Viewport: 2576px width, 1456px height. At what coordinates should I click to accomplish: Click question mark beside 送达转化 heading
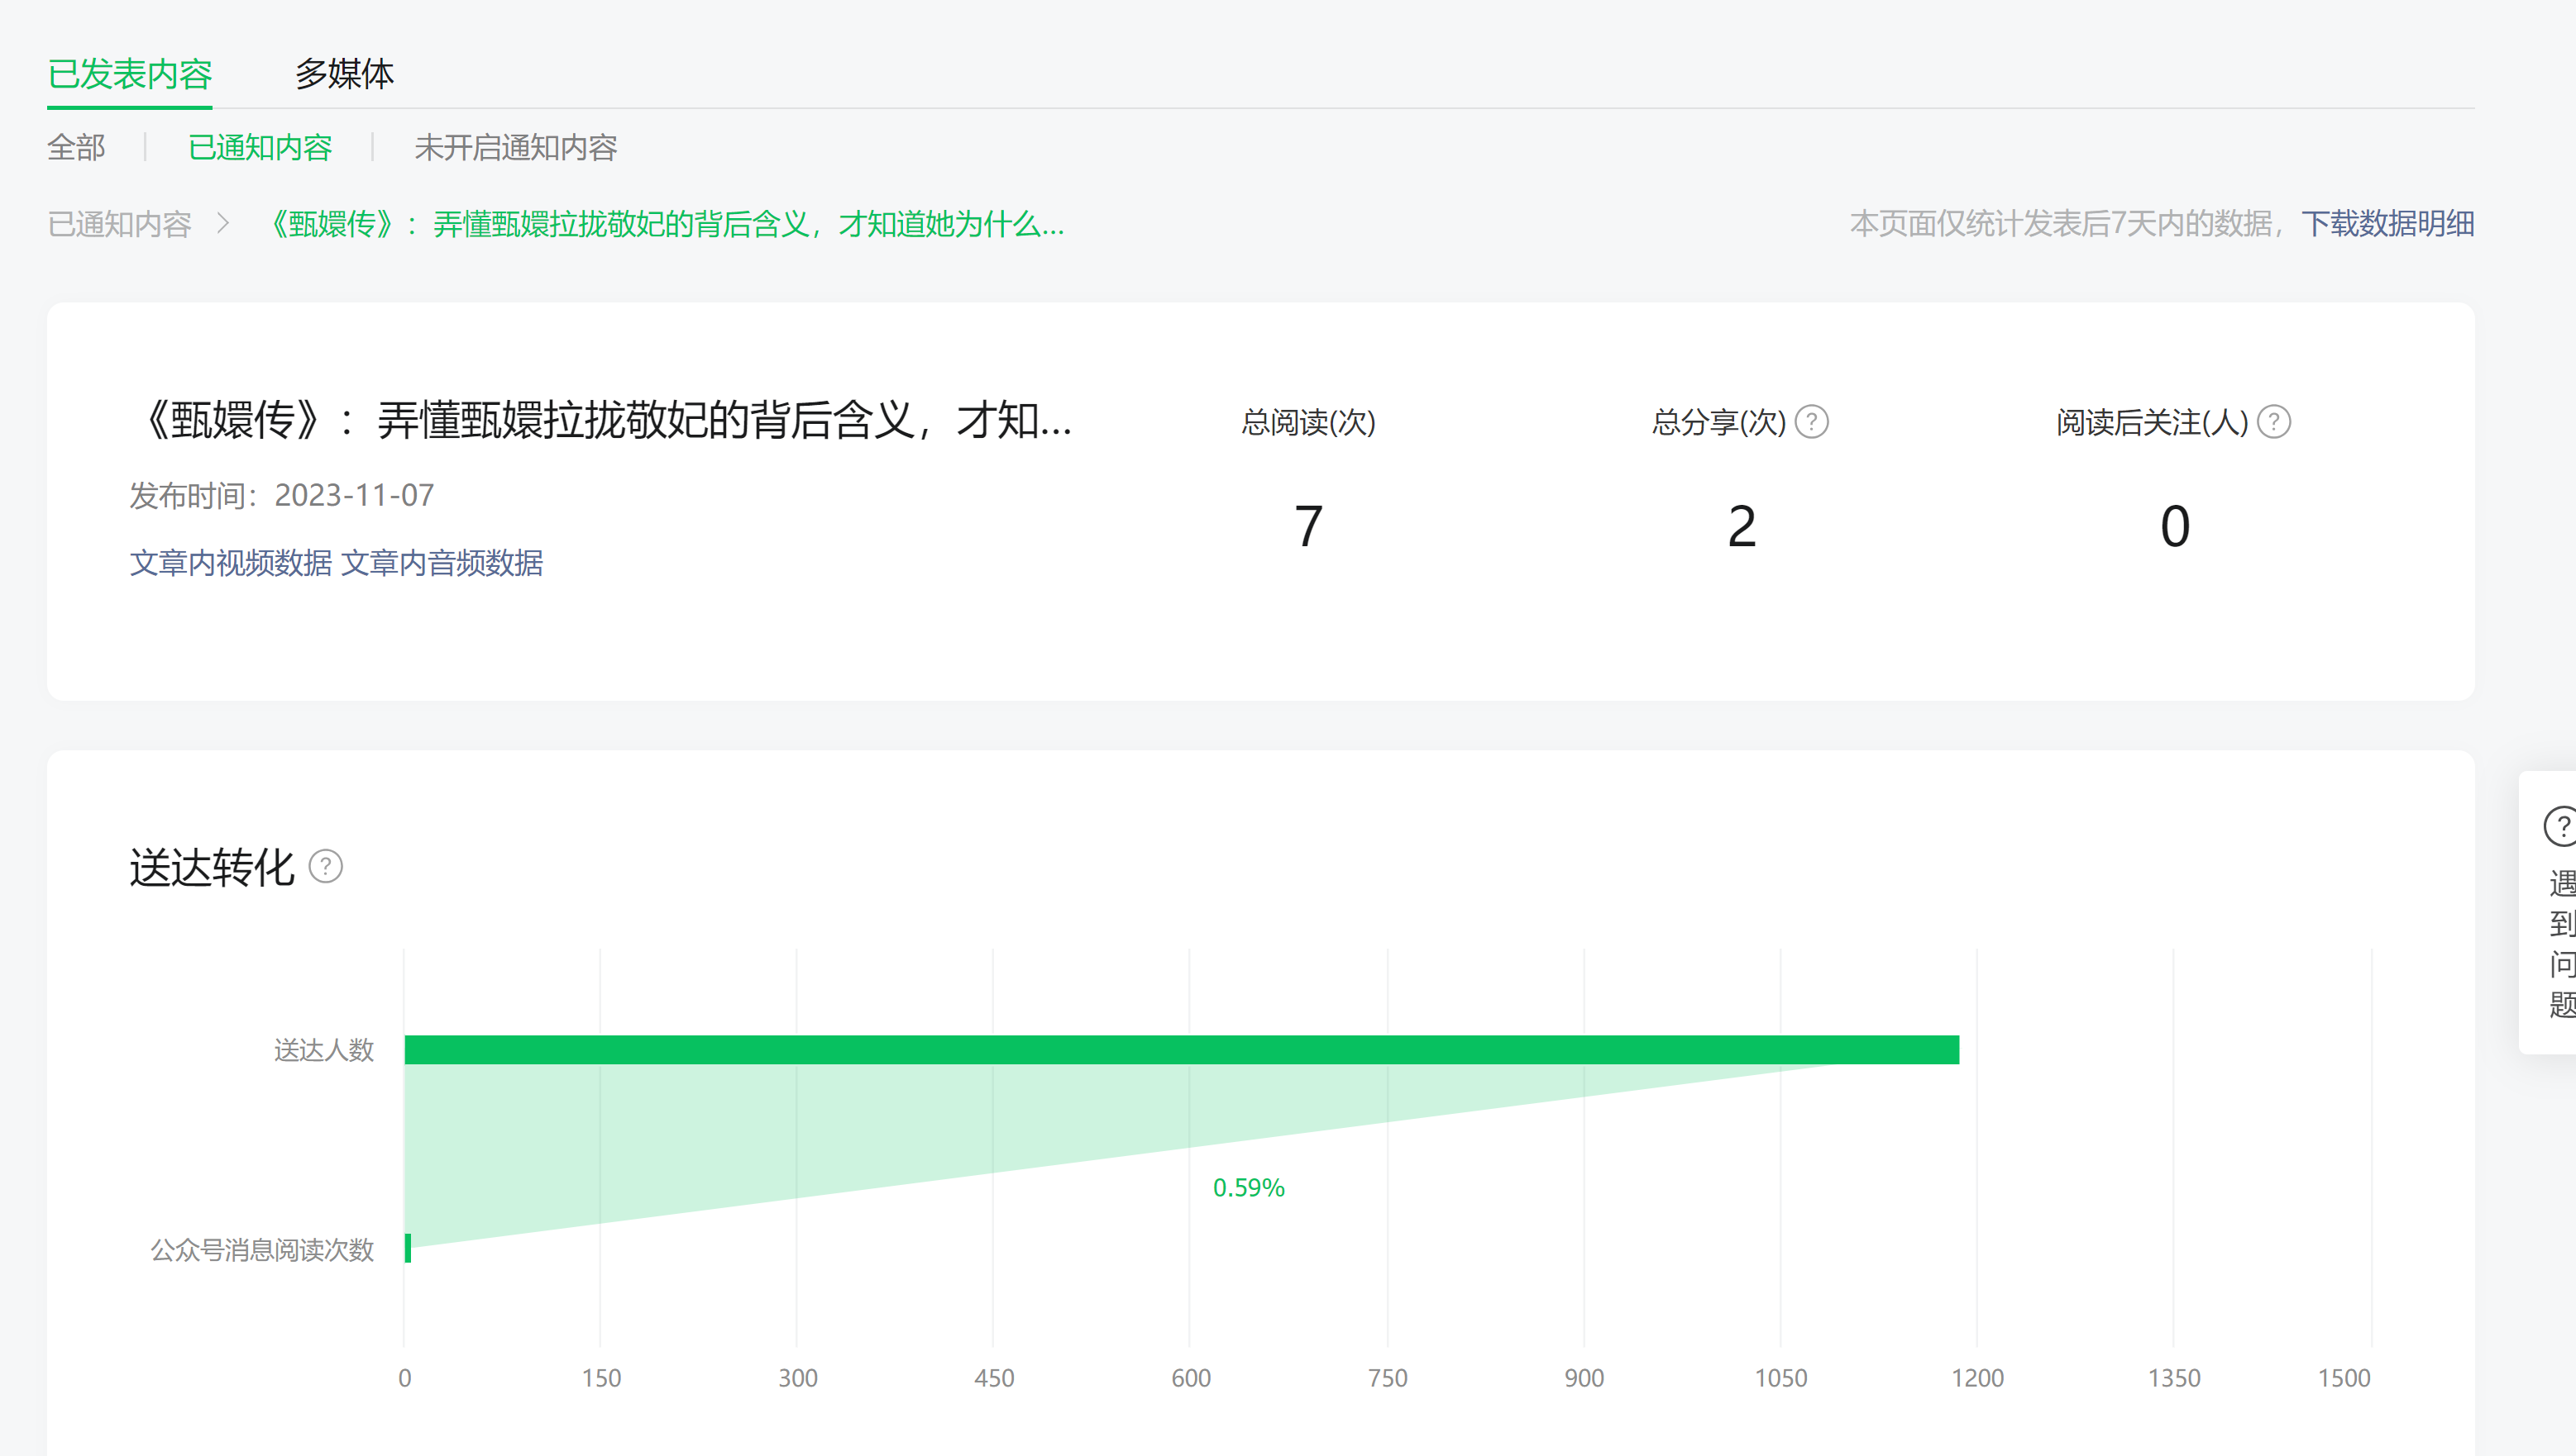325,866
